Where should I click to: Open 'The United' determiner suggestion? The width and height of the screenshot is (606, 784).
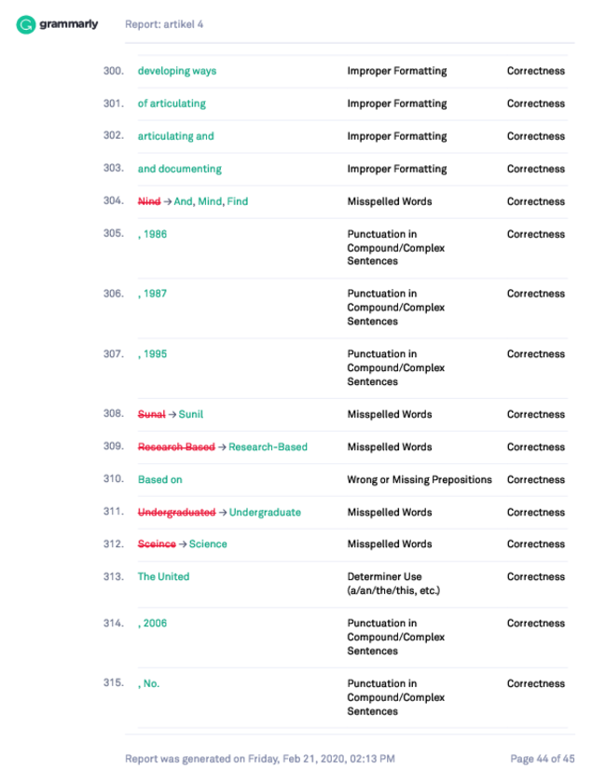click(163, 576)
